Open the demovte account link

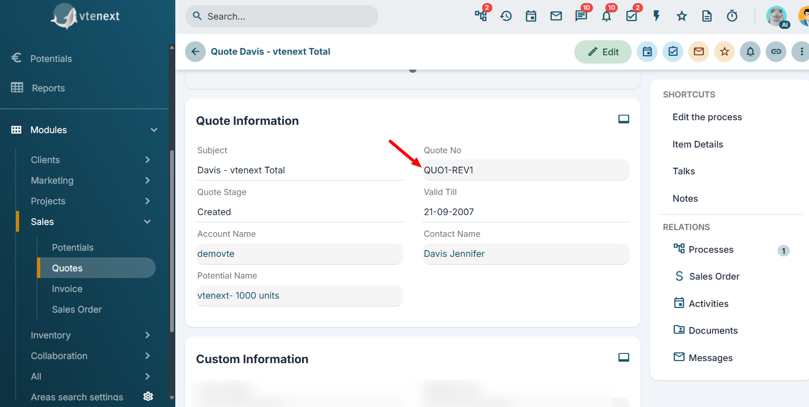coord(216,254)
